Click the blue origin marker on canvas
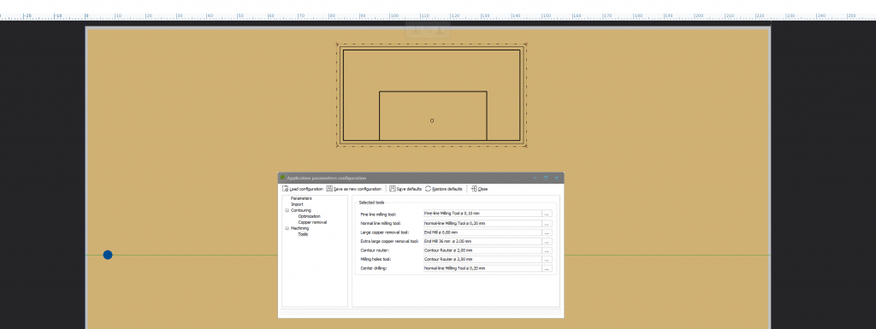The image size is (876, 329). (108, 255)
